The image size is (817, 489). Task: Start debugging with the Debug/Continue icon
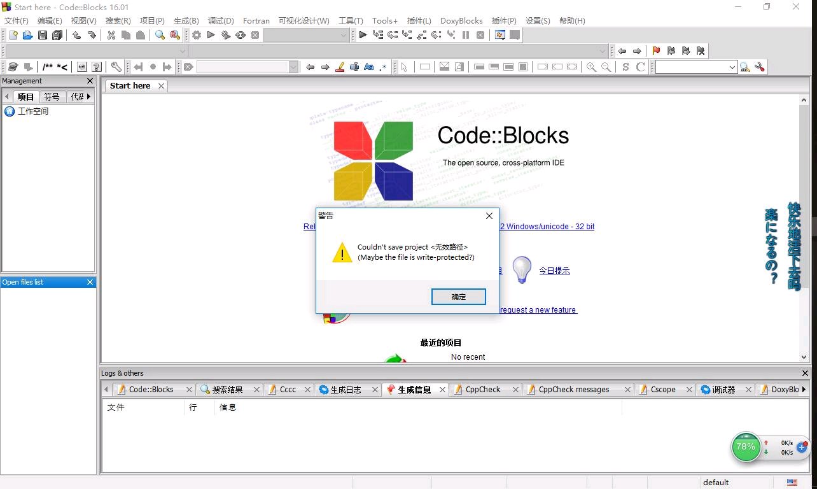pos(363,35)
